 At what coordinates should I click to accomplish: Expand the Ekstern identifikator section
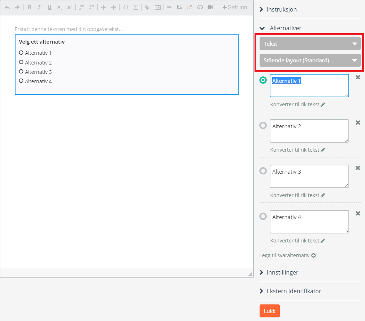(x=290, y=291)
